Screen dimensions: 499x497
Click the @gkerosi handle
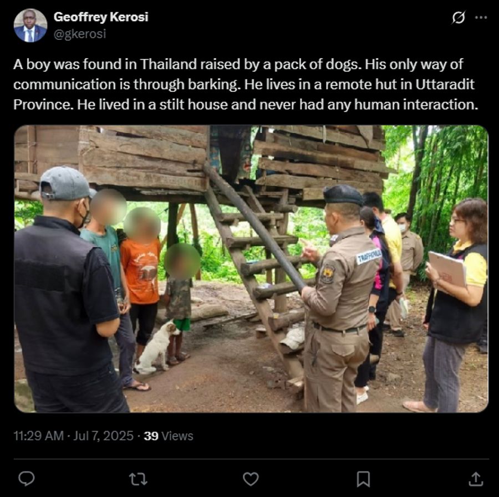79,34
